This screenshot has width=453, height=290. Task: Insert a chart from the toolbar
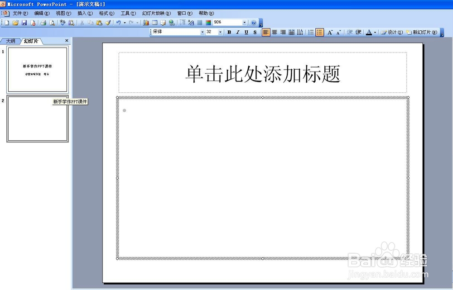(146, 23)
